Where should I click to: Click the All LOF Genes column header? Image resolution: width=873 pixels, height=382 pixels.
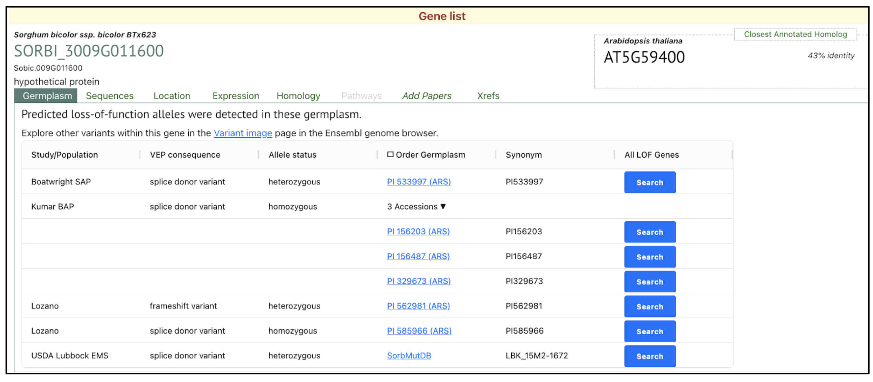[651, 155]
